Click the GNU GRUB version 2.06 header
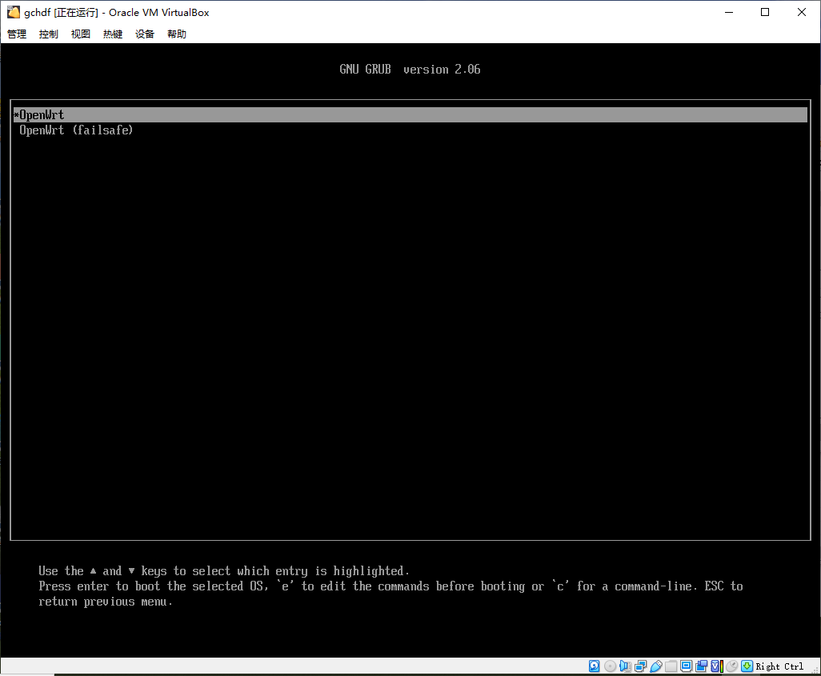Image resolution: width=821 pixels, height=676 pixels. [410, 69]
